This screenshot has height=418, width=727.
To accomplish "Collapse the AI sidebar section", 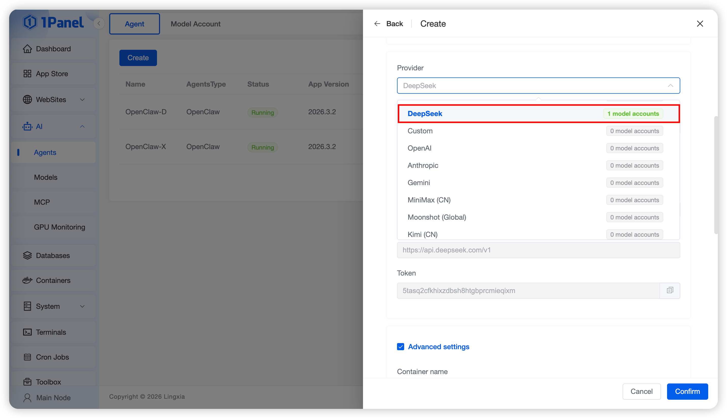I will tap(82, 127).
